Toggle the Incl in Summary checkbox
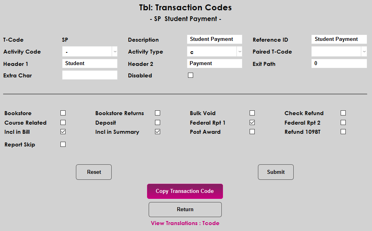This screenshot has height=231, width=372. (x=157, y=132)
